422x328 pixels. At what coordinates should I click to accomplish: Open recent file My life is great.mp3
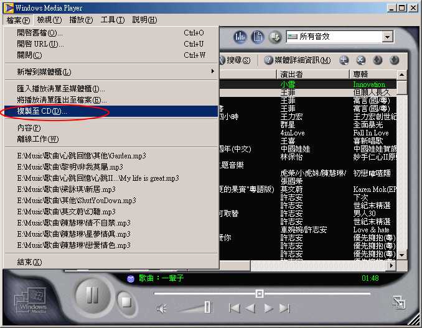pos(111,178)
